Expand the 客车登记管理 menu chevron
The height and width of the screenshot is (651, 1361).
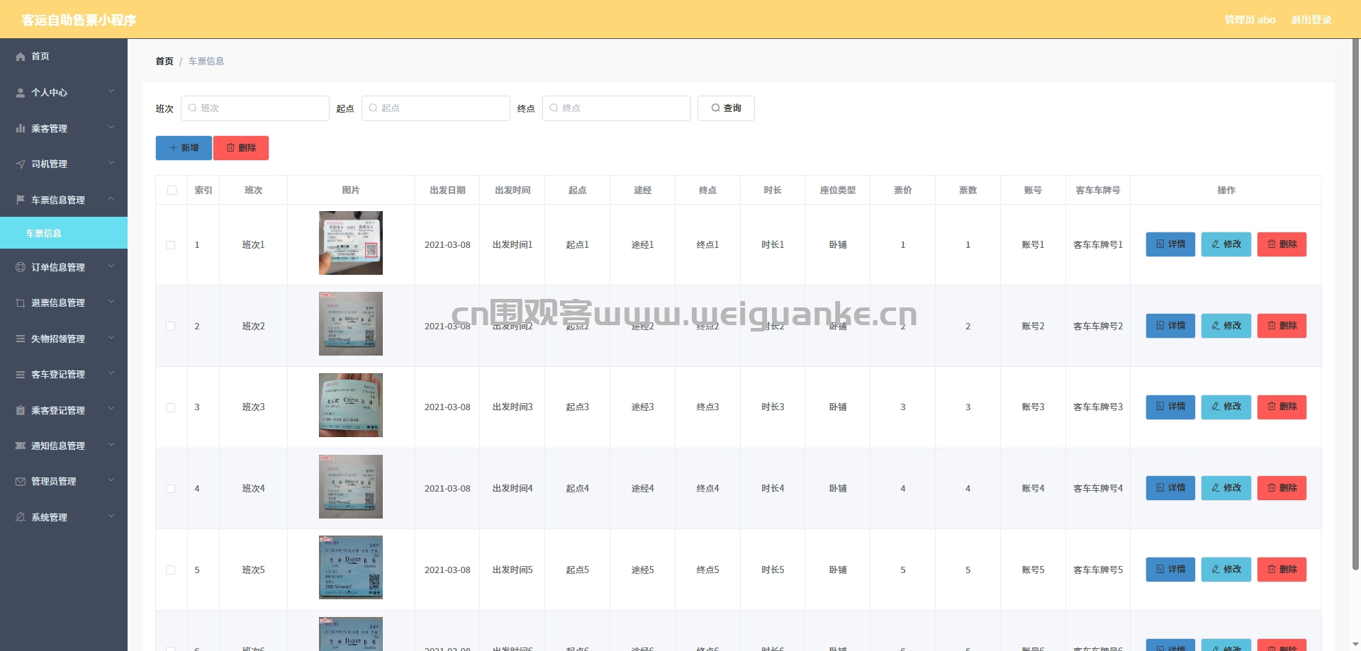(111, 373)
